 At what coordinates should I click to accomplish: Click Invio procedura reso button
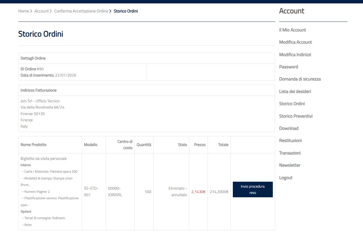pos(253,190)
